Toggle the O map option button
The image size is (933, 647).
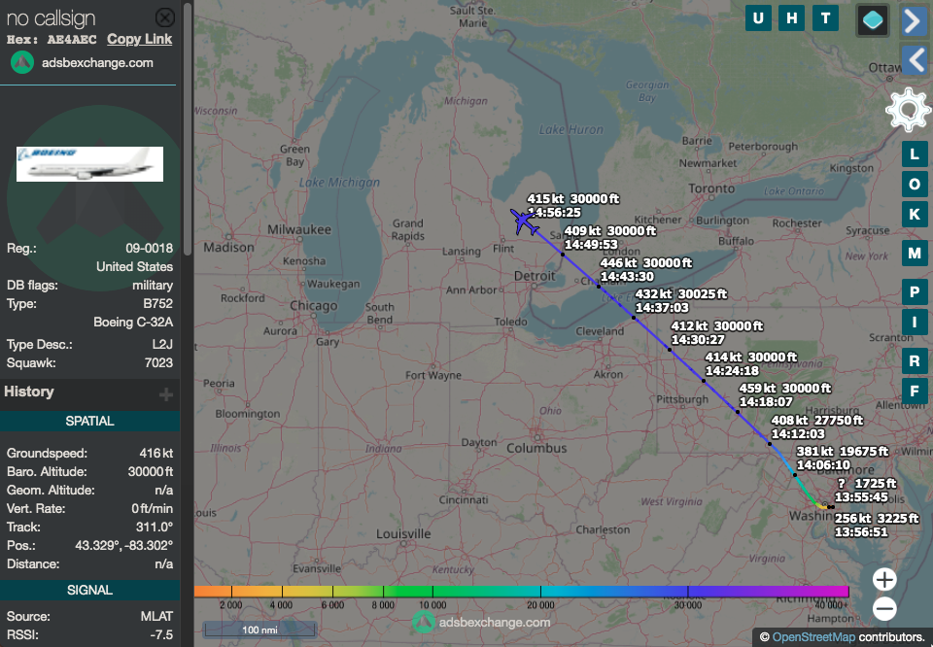tap(915, 184)
